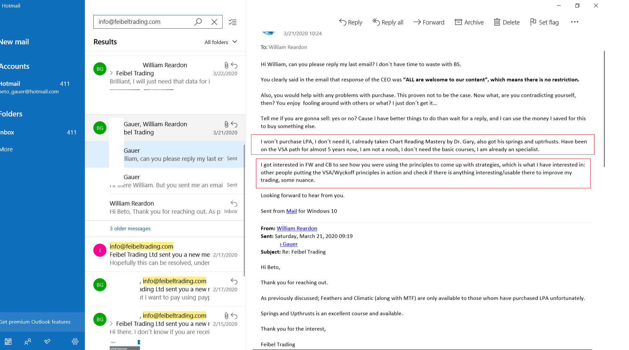Switch to Calendar app icon

pyautogui.click(x=8, y=342)
